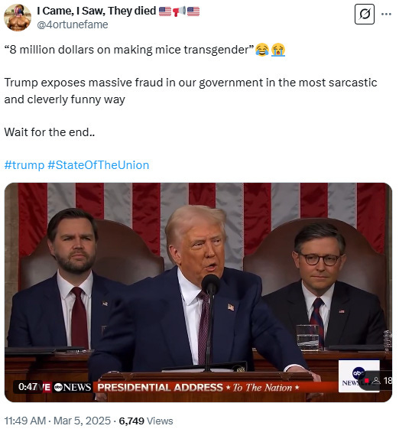Viewport: 399px width, 429px height.
Task: Click the ABC NEWS logo in the video banner
Action: click(x=72, y=388)
